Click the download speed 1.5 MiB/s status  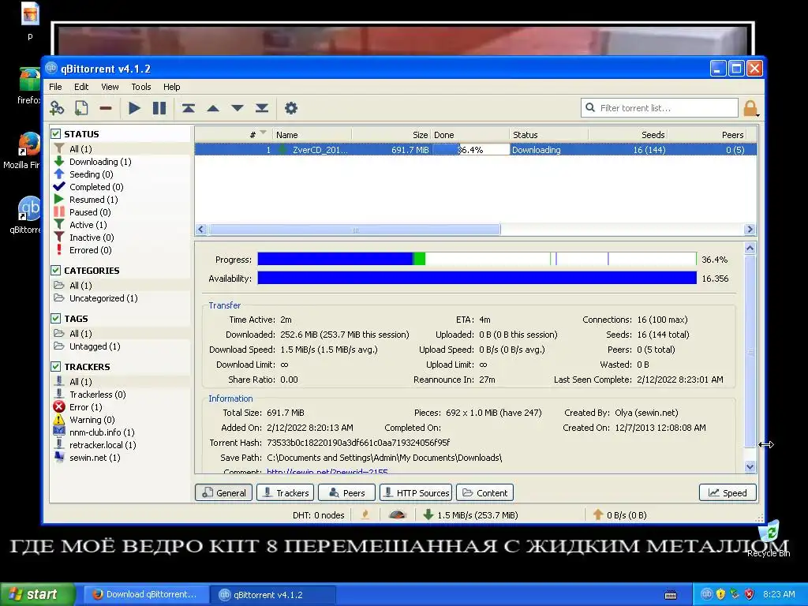(470, 514)
